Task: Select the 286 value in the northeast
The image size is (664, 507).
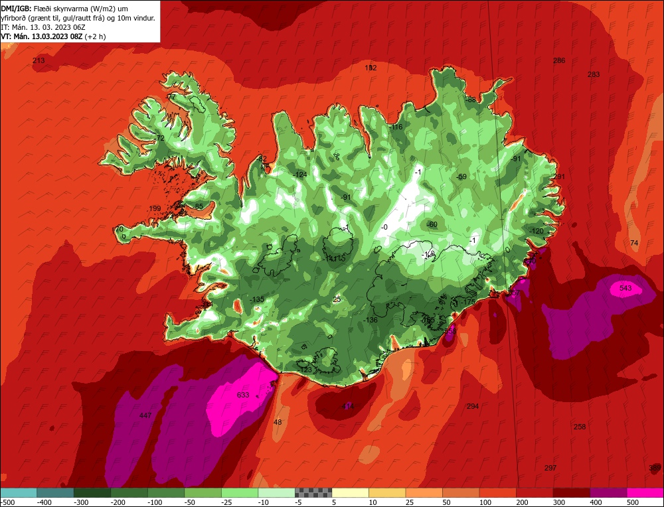Action: coord(559,60)
